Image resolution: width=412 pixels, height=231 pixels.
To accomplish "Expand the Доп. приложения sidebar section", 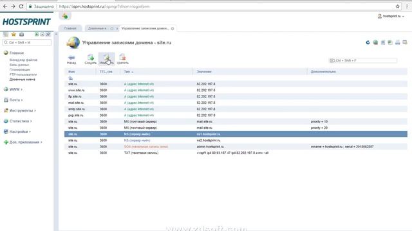I will coord(23,142).
